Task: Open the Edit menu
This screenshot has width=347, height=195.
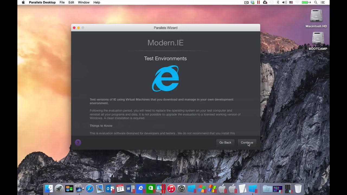Action: tap(71, 2)
